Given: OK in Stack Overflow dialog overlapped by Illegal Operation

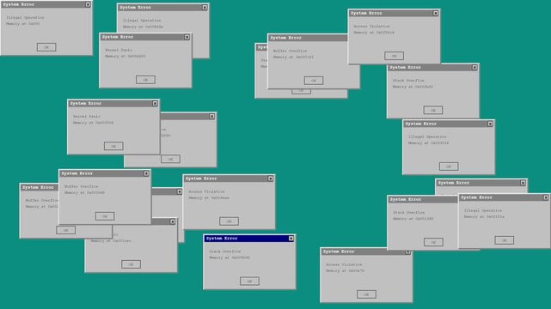Looking at the screenshot, I should (x=433, y=242).
